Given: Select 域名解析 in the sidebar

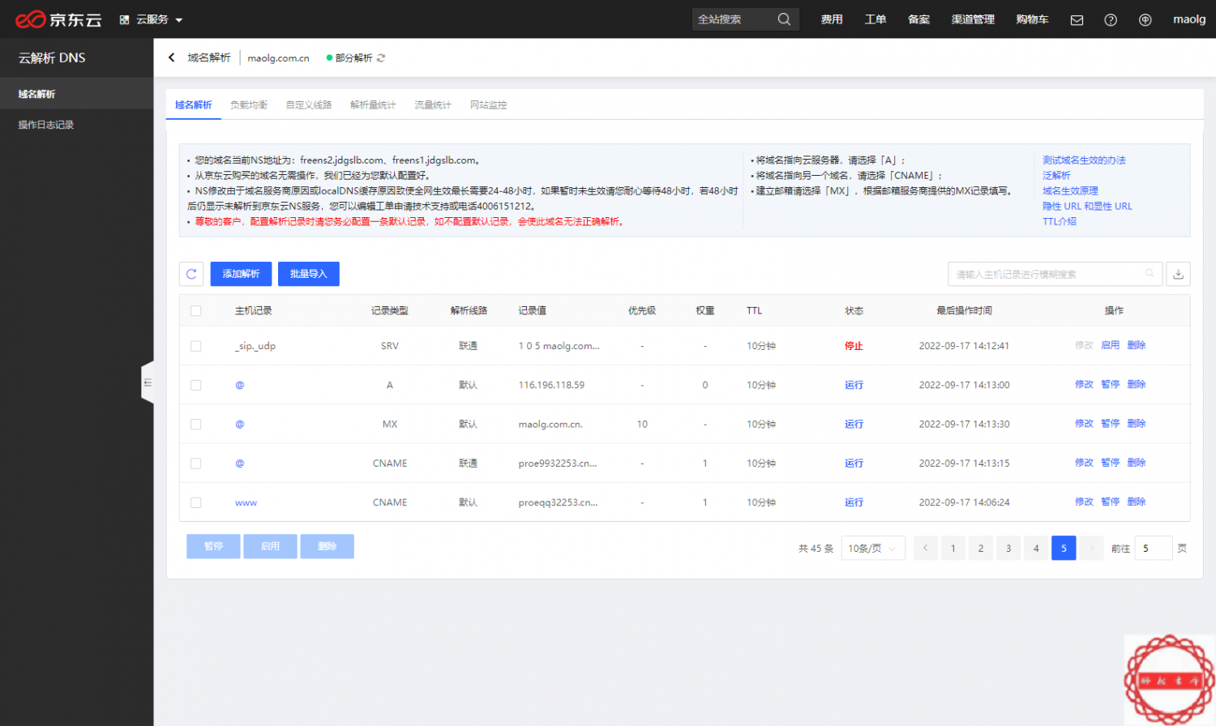Looking at the screenshot, I should (x=76, y=94).
